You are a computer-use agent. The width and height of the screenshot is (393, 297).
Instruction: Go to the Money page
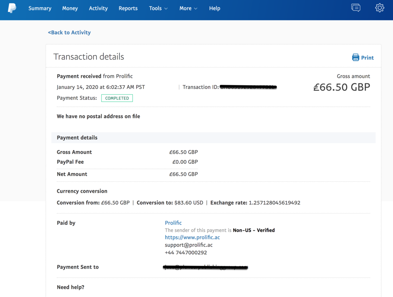70,8
